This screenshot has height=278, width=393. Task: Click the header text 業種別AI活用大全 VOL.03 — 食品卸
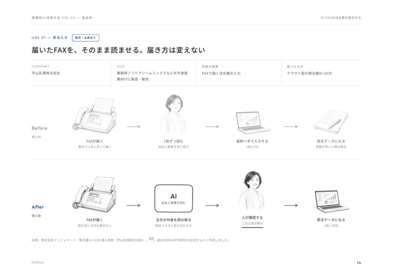[x=62, y=18]
